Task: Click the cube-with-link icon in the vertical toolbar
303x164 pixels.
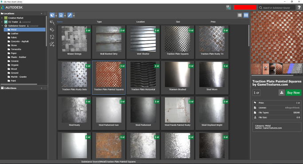Action: [52, 30]
